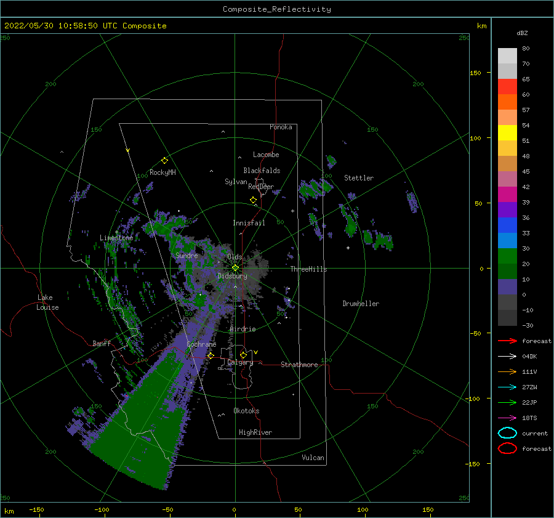Click the Lacombe label
Screen dimensions: 554x518
(x=266, y=155)
